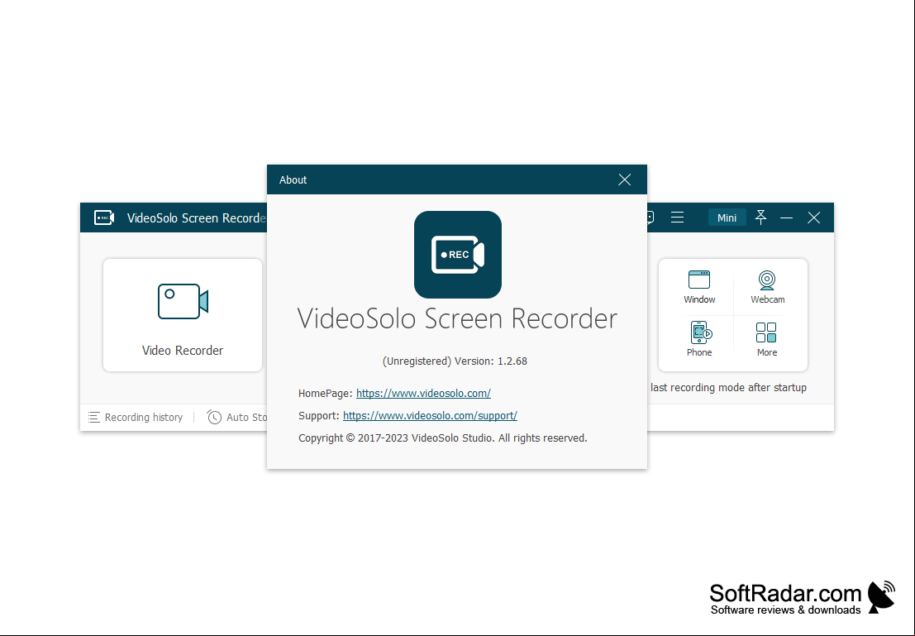
Task: Click the large VideoSolo Screen Recorder heading
Action: pos(457,319)
